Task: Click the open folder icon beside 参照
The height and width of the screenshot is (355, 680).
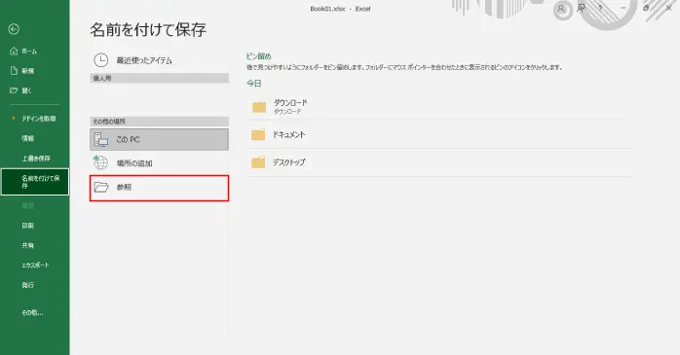Action: (x=101, y=187)
